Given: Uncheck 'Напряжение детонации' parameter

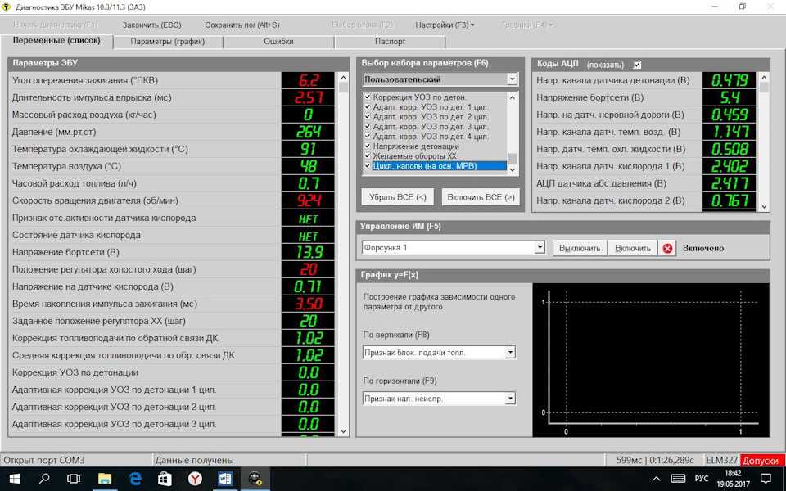Looking at the screenshot, I should tap(368, 146).
